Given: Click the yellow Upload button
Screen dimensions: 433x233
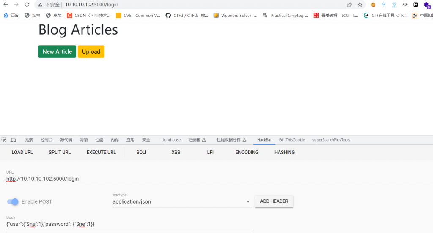Looking at the screenshot, I should 91,51.
